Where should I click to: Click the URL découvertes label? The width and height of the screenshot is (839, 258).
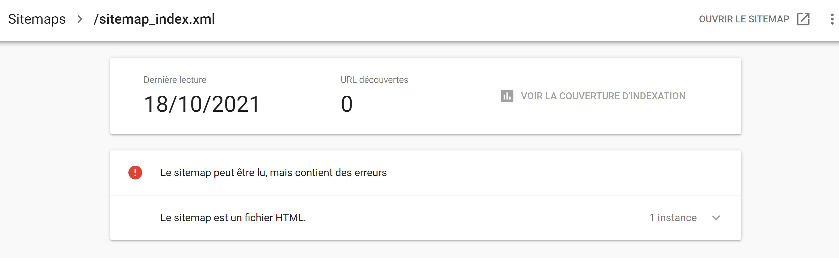[x=374, y=80]
